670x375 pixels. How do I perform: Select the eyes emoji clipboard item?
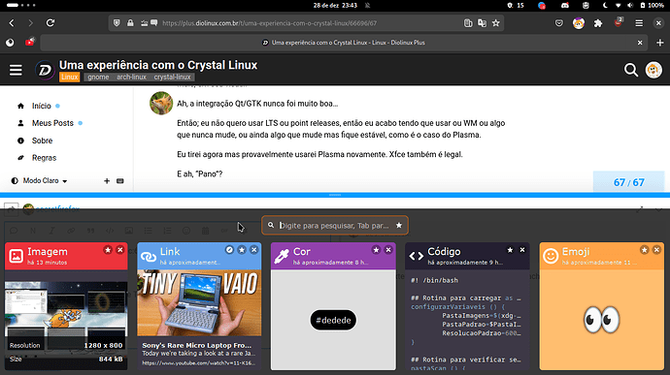[x=602, y=320]
